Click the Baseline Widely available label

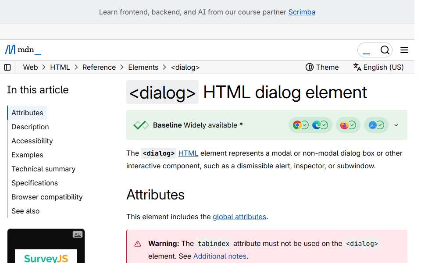tap(198, 125)
